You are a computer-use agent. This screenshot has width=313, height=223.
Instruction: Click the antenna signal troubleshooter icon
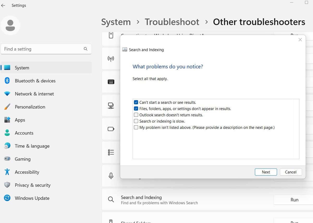point(111,59)
